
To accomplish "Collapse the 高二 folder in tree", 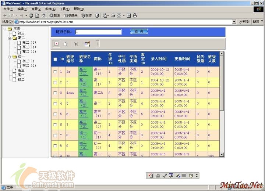I will 9,38.
